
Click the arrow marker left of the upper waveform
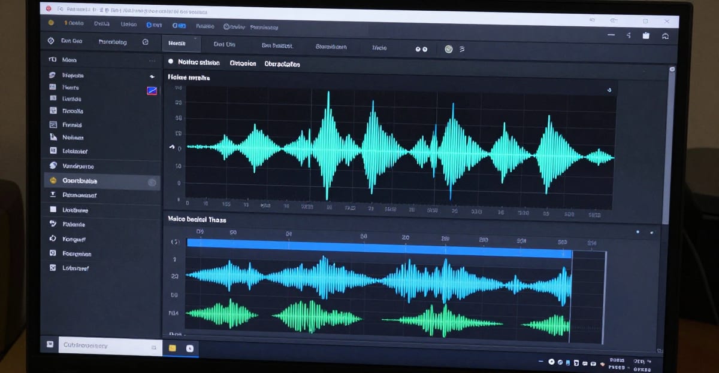pyautogui.click(x=173, y=147)
